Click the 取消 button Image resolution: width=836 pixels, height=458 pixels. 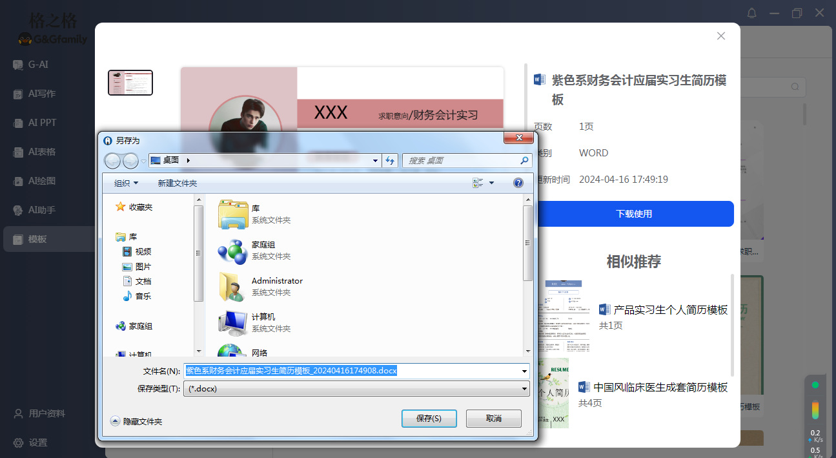[x=494, y=419]
